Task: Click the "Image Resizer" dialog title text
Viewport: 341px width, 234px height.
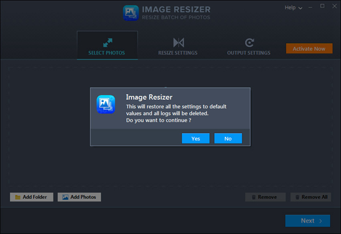Action: coord(149,97)
